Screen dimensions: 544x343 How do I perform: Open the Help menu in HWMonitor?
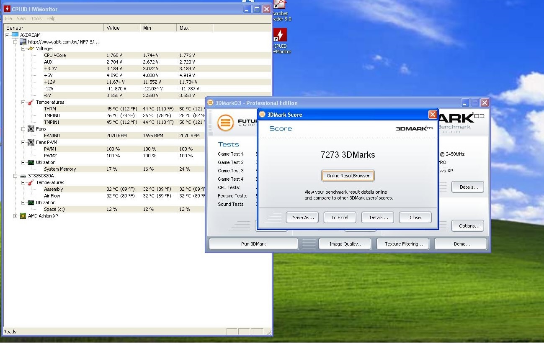(x=51, y=18)
